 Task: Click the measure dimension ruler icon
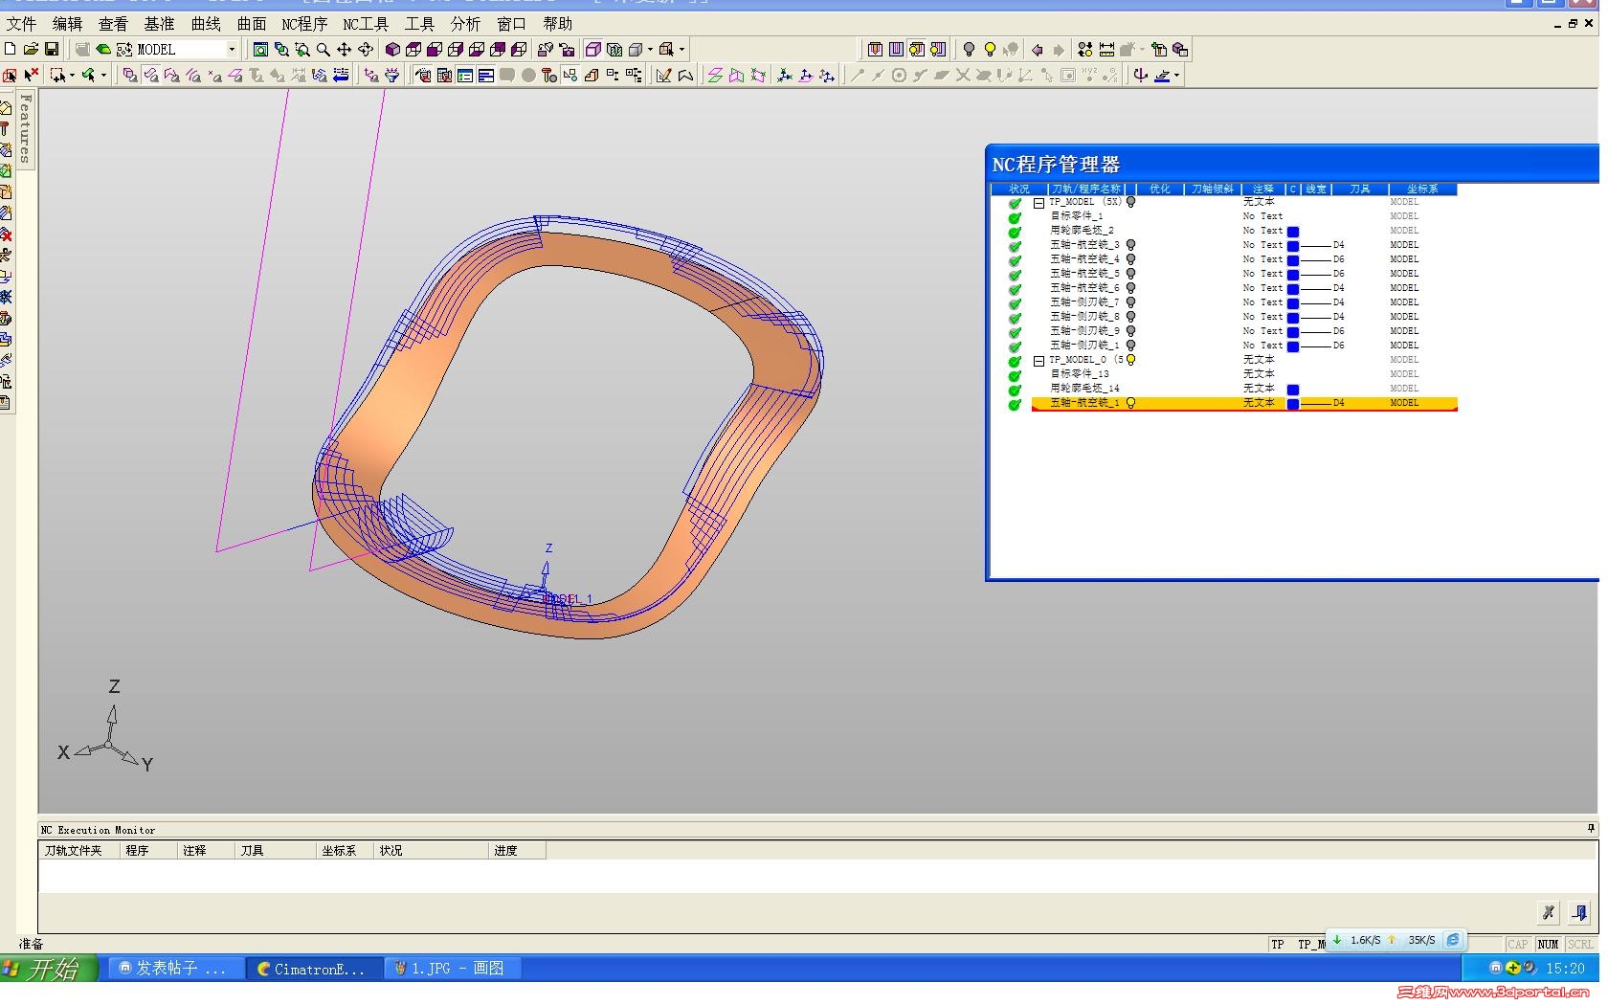[x=1106, y=50]
